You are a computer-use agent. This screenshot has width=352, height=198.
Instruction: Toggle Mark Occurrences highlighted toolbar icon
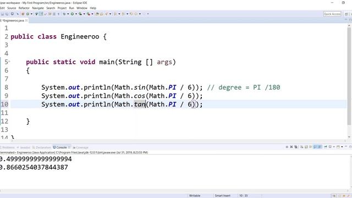click(41, 14)
